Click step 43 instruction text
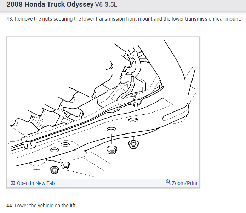Viewport: 246px width, 213px height. point(124,19)
